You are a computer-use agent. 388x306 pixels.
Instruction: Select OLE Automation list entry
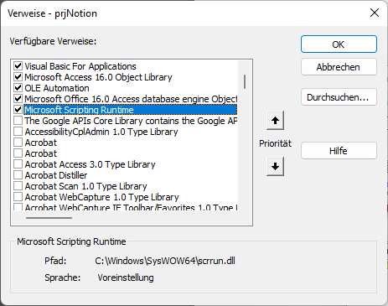coord(57,88)
